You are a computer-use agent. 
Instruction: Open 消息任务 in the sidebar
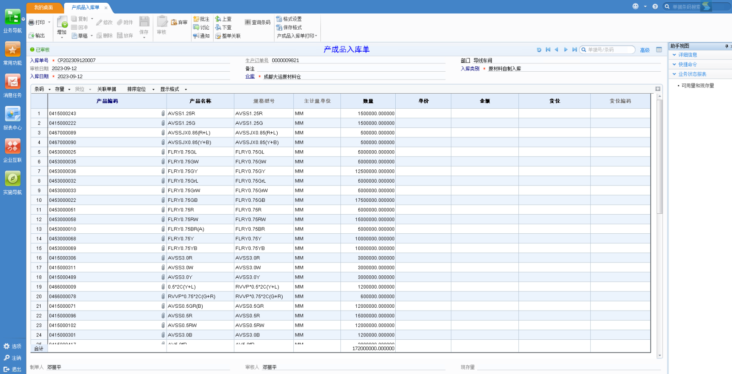click(x=12, y=82)
